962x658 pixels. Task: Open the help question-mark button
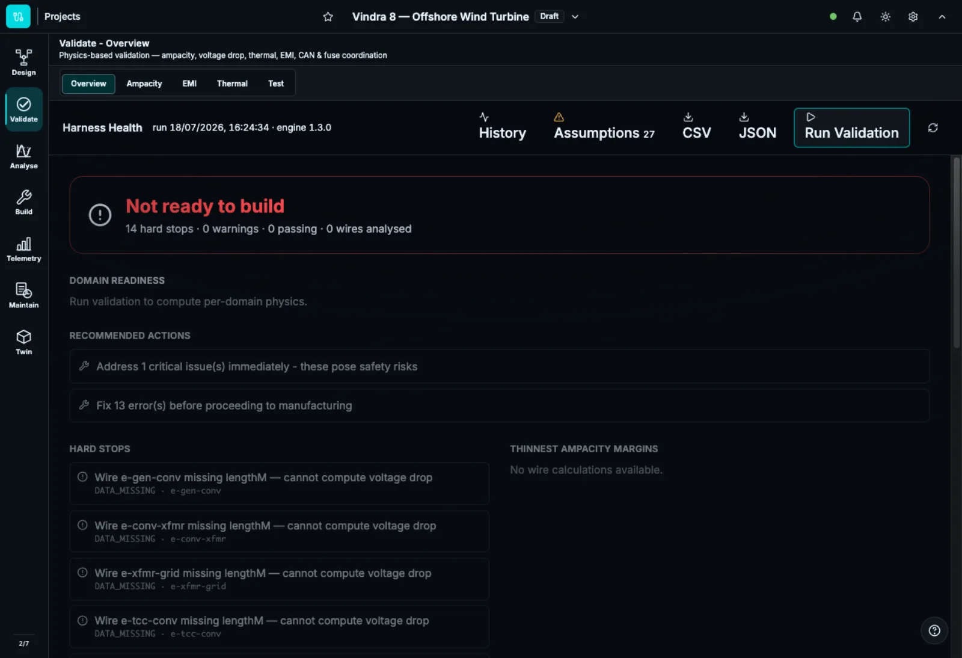(x=934, y=630)
